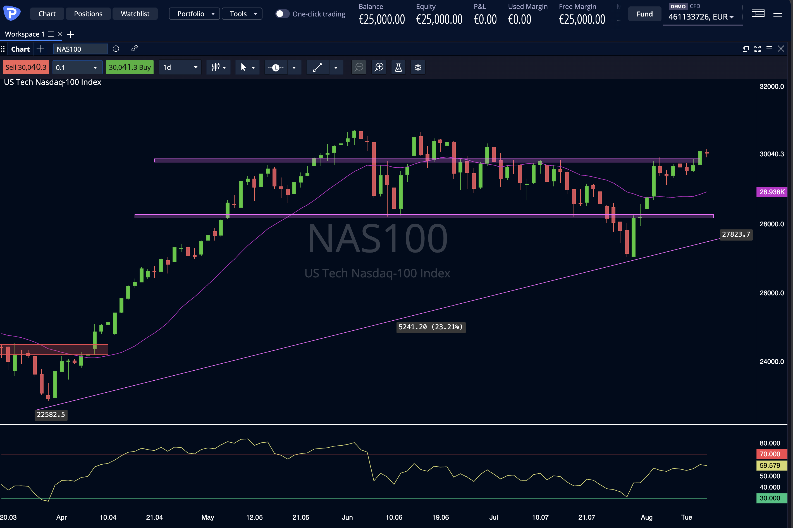Open the 0.1 trade size dropdown

pyautogui.click(x=77, y=67)
